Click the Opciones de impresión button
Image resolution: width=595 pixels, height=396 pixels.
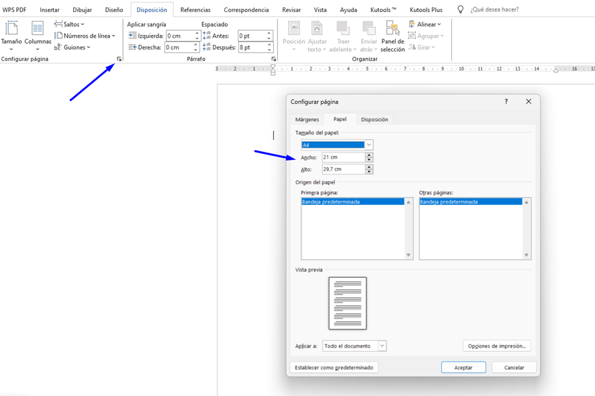[497, 346]
